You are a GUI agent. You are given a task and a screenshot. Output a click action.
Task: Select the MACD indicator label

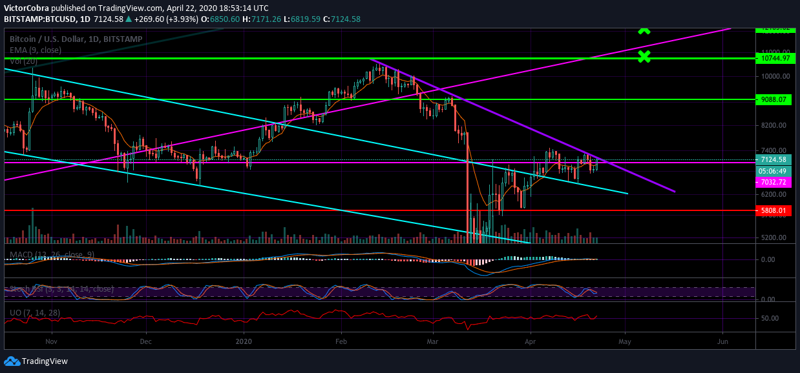(x=52, y=254)
